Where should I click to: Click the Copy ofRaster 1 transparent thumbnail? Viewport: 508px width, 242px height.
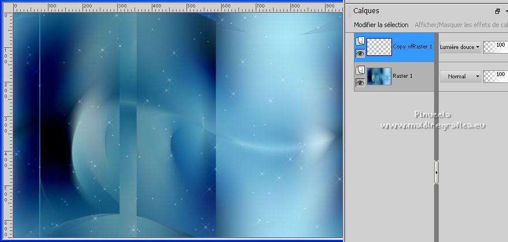[379, 47]
